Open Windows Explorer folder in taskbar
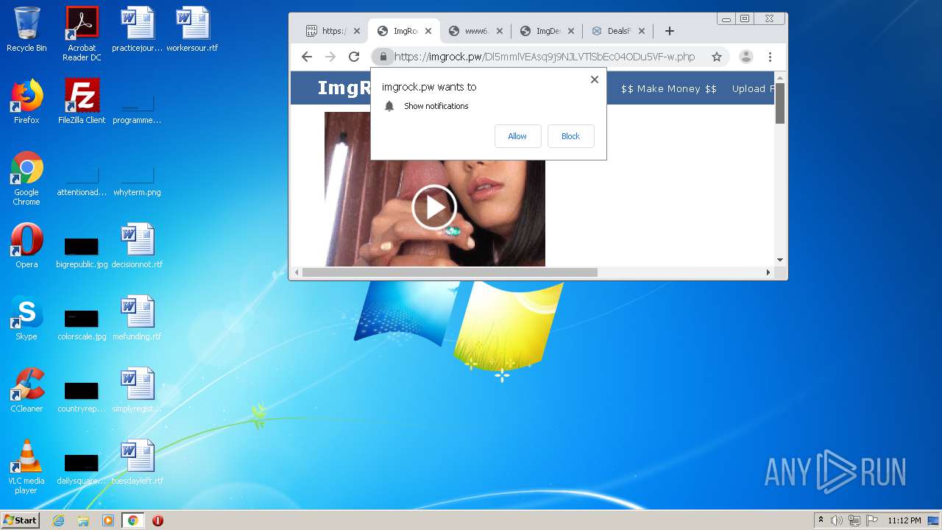 point(83,520)
